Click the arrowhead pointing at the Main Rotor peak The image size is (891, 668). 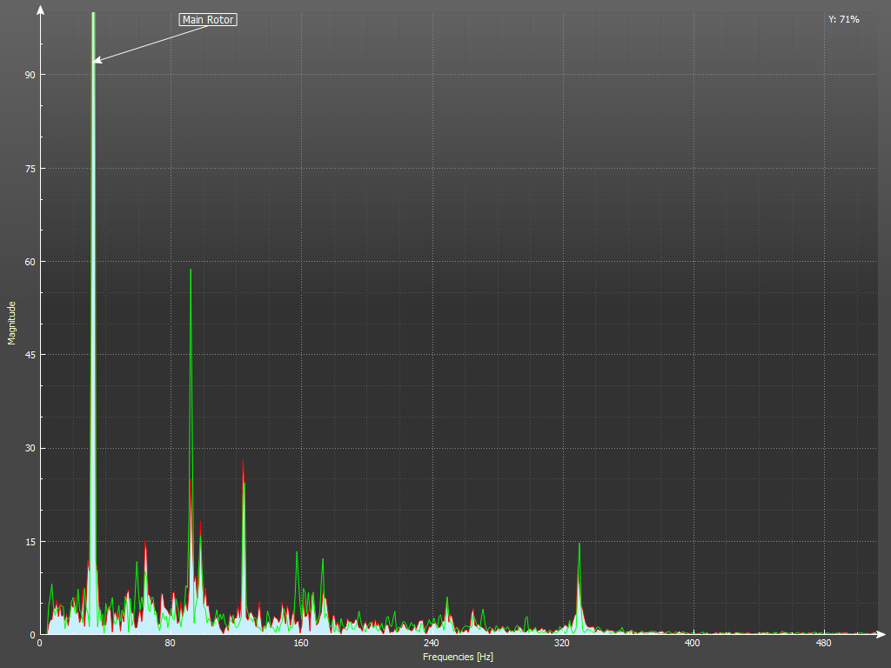pyautogui.click(x=97, y=60)
